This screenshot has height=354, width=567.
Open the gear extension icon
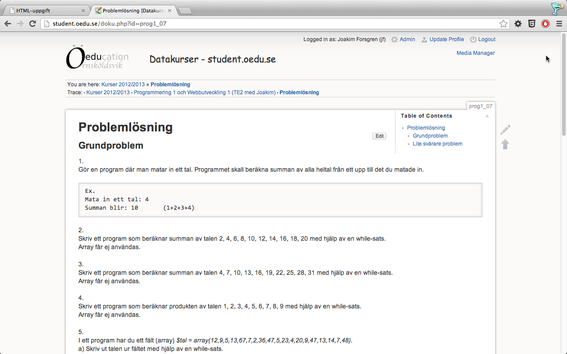point(518,24)
